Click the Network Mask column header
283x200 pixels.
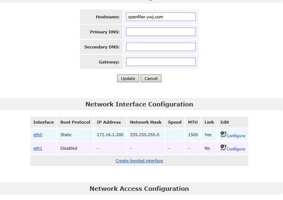(146, 122)
